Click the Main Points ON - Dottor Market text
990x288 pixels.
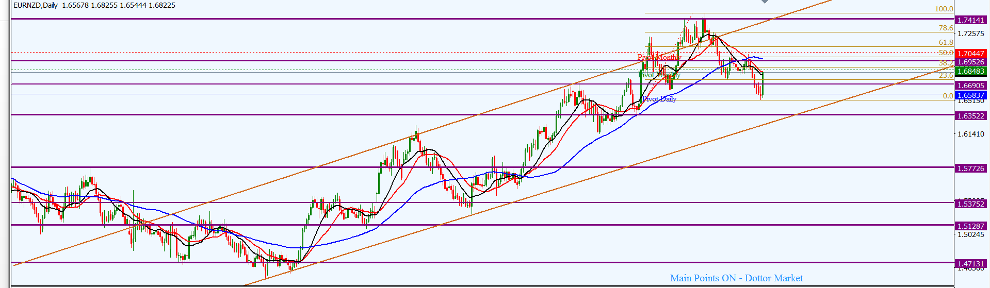coord(736,278)
